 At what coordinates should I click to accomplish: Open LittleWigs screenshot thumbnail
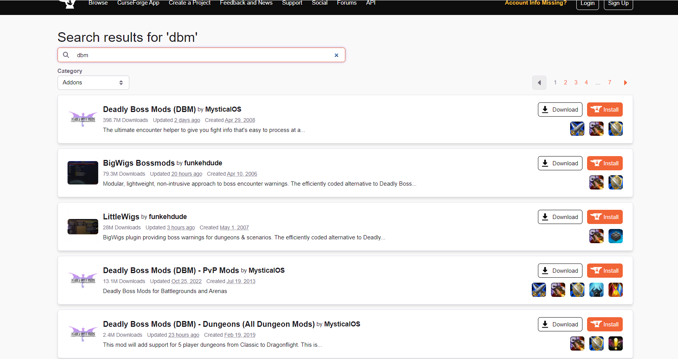(x=83, y=227)
